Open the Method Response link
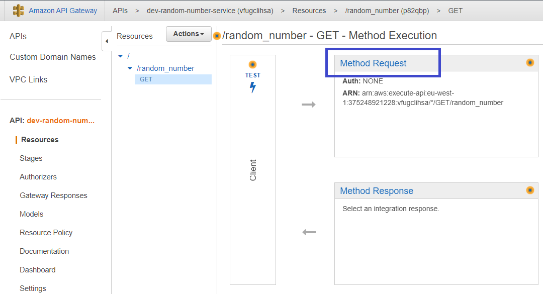 [x=377, y=191]
